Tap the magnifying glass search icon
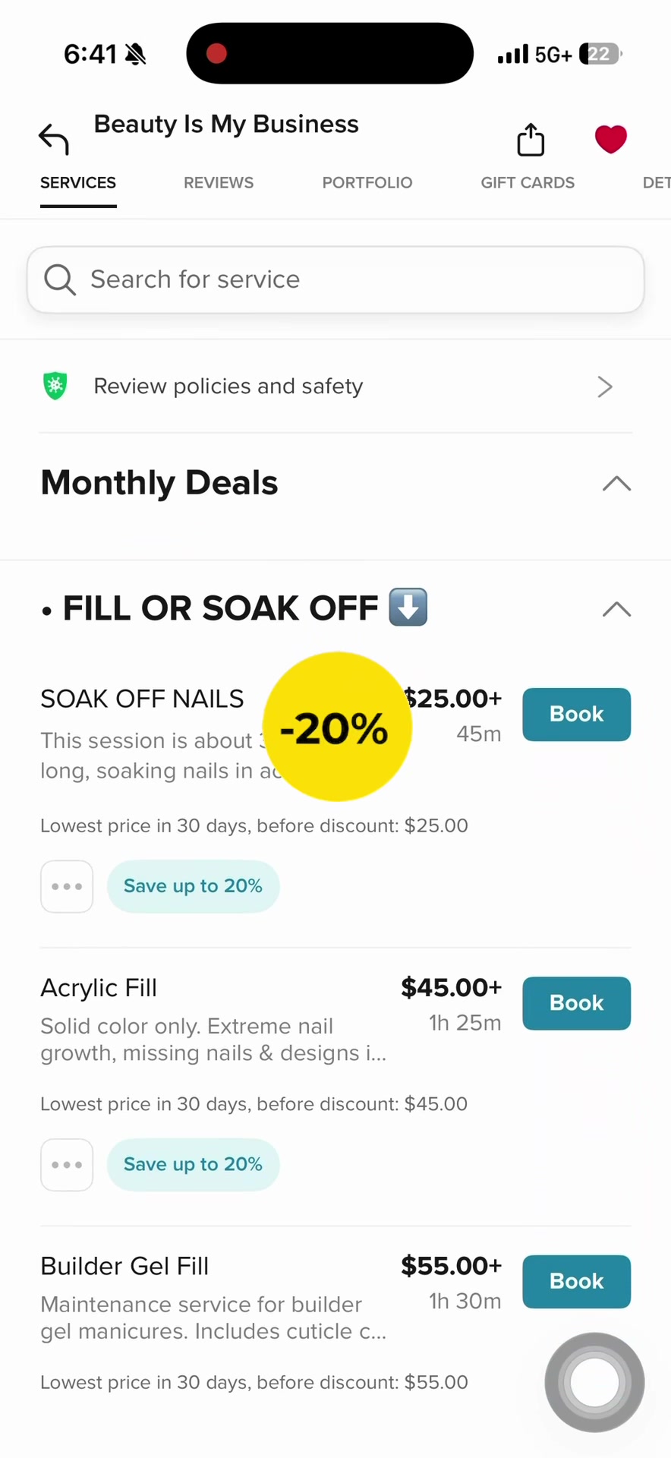 59,279
